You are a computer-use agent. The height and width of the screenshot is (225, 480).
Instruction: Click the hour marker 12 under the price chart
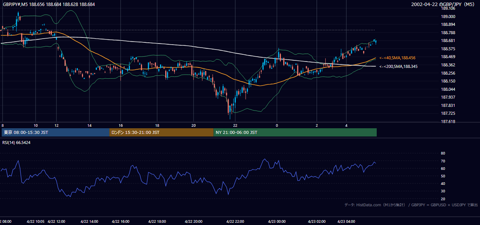(x=56, y=125)
